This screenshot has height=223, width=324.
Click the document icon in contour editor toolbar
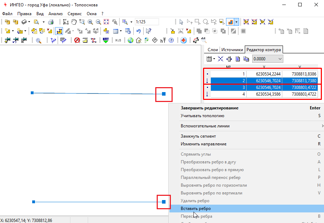238,59
